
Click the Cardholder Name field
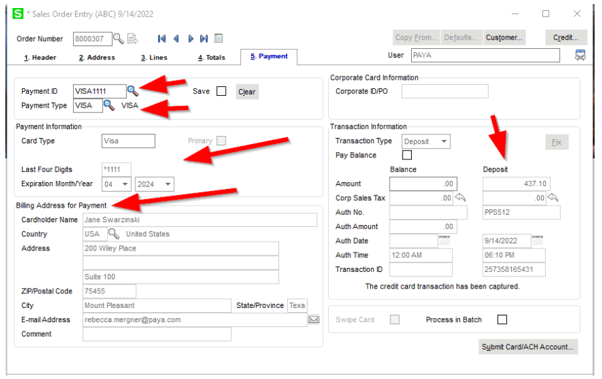200,220
